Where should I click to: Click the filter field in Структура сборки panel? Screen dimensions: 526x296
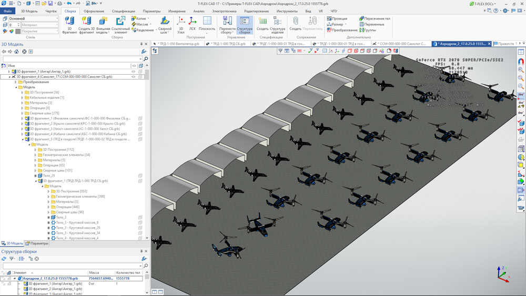coord(72,266)
